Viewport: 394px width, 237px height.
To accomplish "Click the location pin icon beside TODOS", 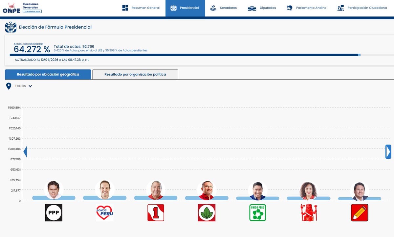I will [9, 86].
